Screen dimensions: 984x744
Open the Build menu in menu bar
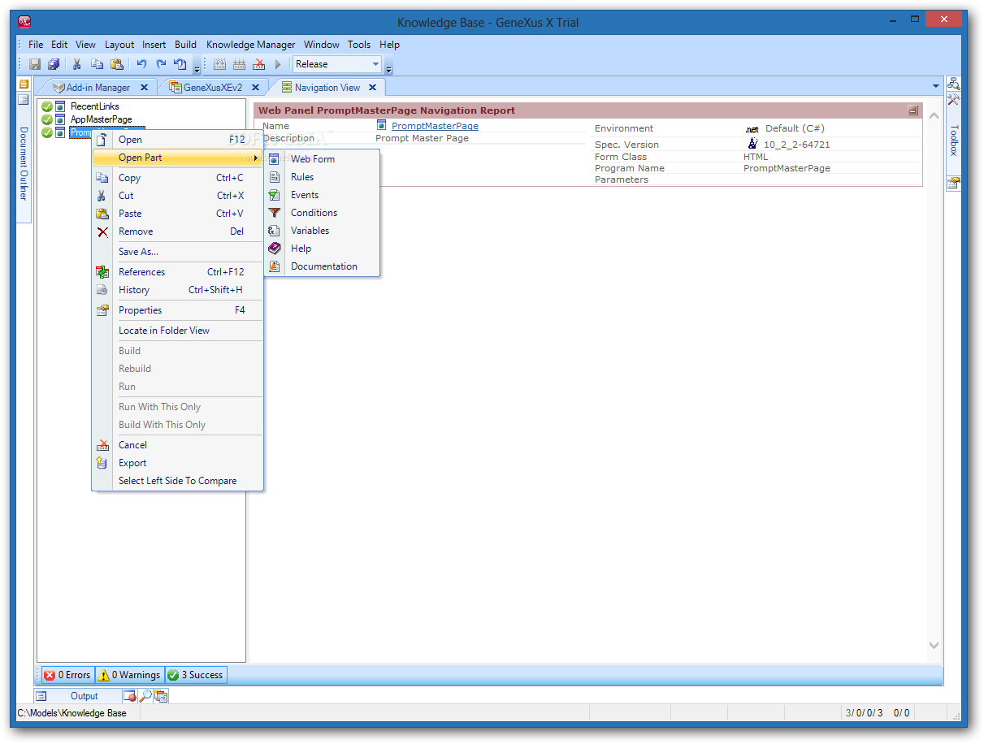(185, 45)
